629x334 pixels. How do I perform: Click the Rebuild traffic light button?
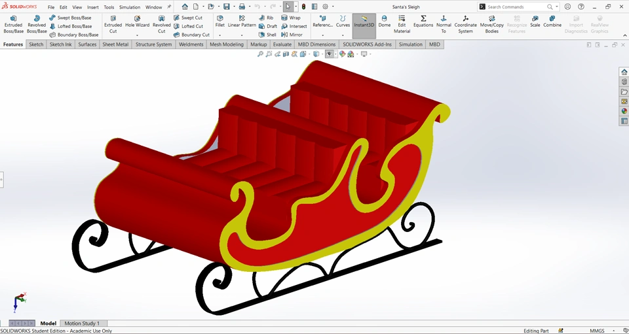click(x=303, y=7)
